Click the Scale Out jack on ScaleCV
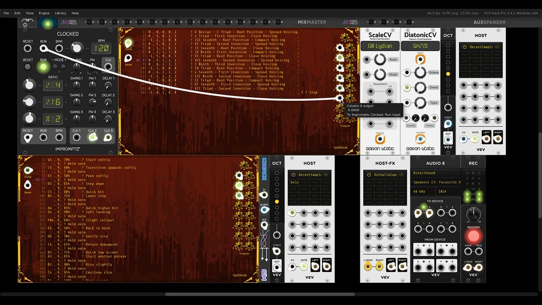Image resolution: width=542 pixels, height=305 pixels. (380, 139)
